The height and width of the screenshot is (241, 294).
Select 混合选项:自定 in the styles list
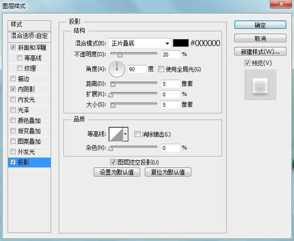[x=29, y=36]
